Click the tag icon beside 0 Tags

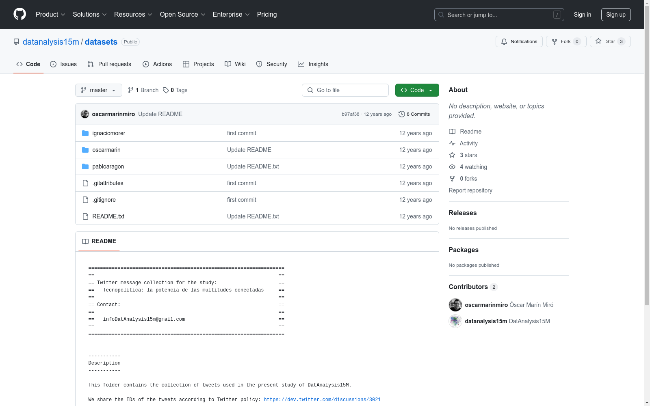click(166, 90)
